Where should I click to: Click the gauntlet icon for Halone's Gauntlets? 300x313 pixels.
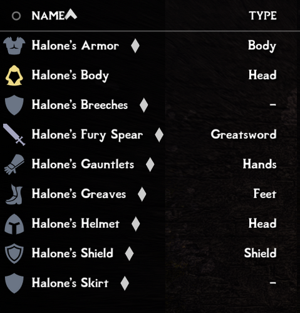(14, 164)
